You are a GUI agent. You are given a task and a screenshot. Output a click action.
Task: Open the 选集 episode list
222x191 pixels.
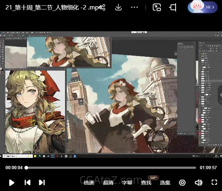click(165, 183)
